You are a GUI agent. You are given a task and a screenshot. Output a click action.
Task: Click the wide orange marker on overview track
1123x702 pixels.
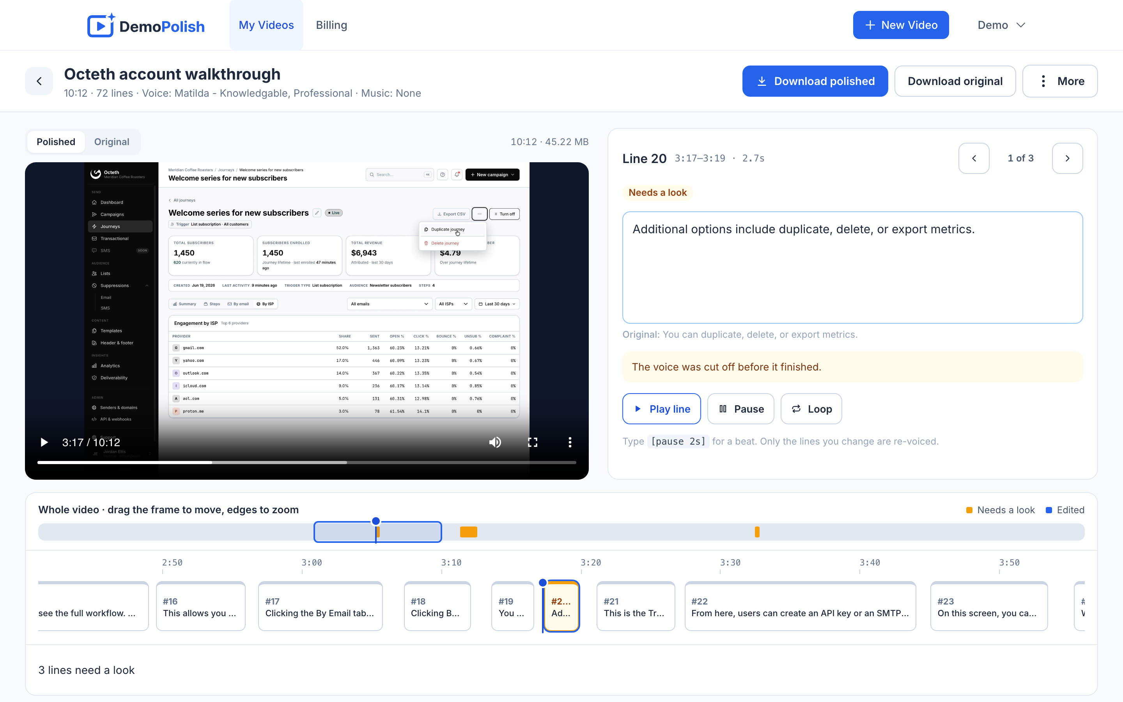pyautogui.click(x=468, y=532)
